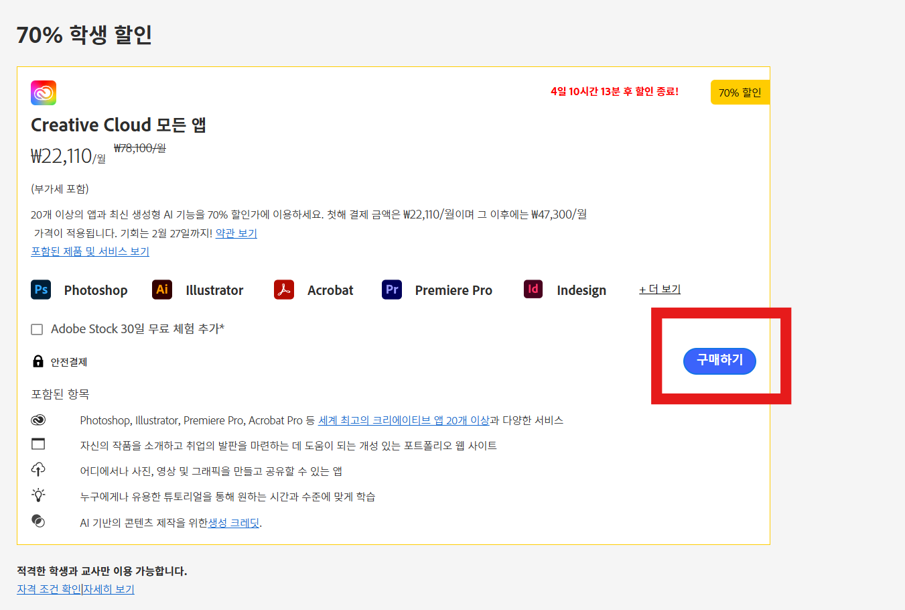The height and width of the screenshot is (610, 905).
Task: Open the 자격 조건 확인 link
Action: tap(49, 589)
